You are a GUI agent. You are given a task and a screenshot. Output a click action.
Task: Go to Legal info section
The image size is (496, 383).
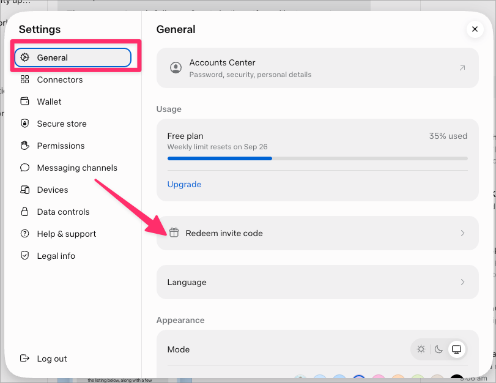tap(56, 256)
